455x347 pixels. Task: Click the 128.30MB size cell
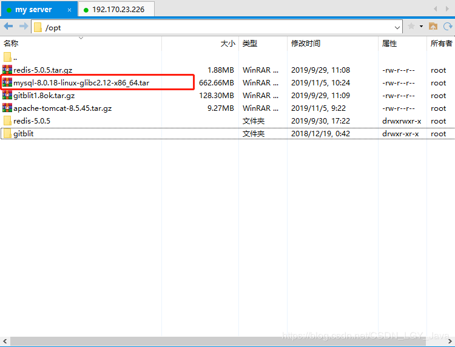[x=217, y=96]
